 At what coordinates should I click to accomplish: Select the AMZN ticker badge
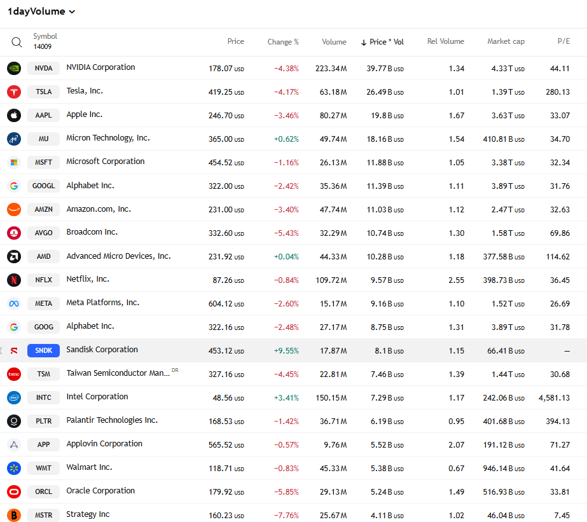[x=43, y=209]
